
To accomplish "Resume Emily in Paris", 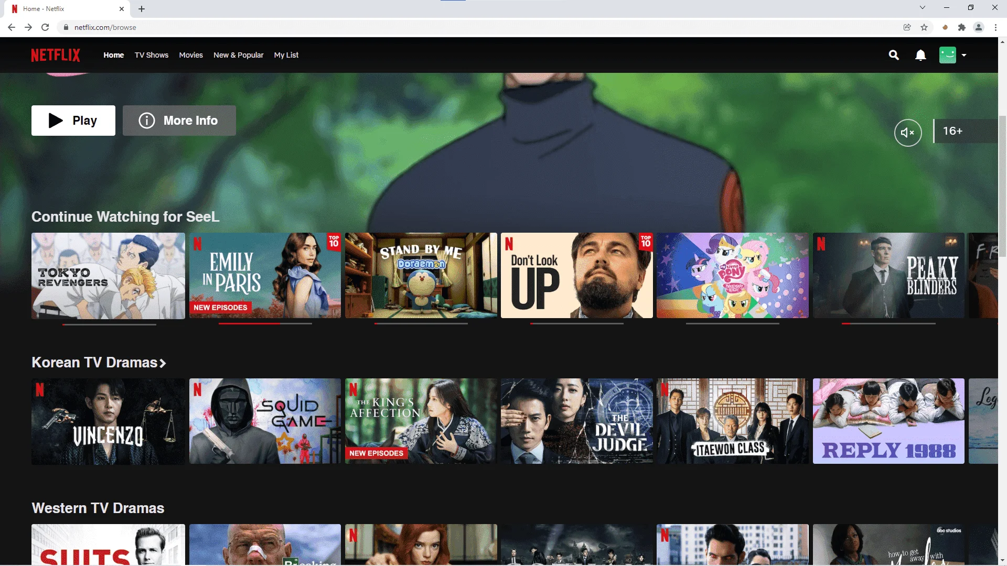I will click(265, 276).
